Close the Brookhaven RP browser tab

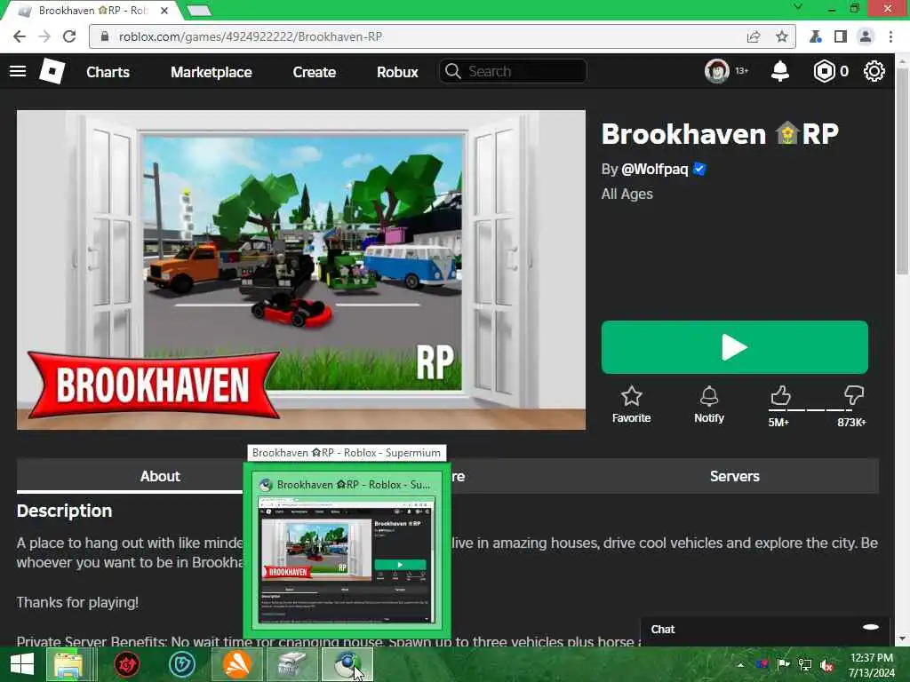[164, 11]
